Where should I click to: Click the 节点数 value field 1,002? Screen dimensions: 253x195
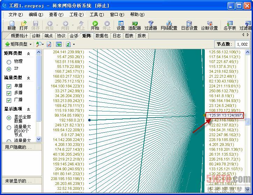[x=242, y=44]
